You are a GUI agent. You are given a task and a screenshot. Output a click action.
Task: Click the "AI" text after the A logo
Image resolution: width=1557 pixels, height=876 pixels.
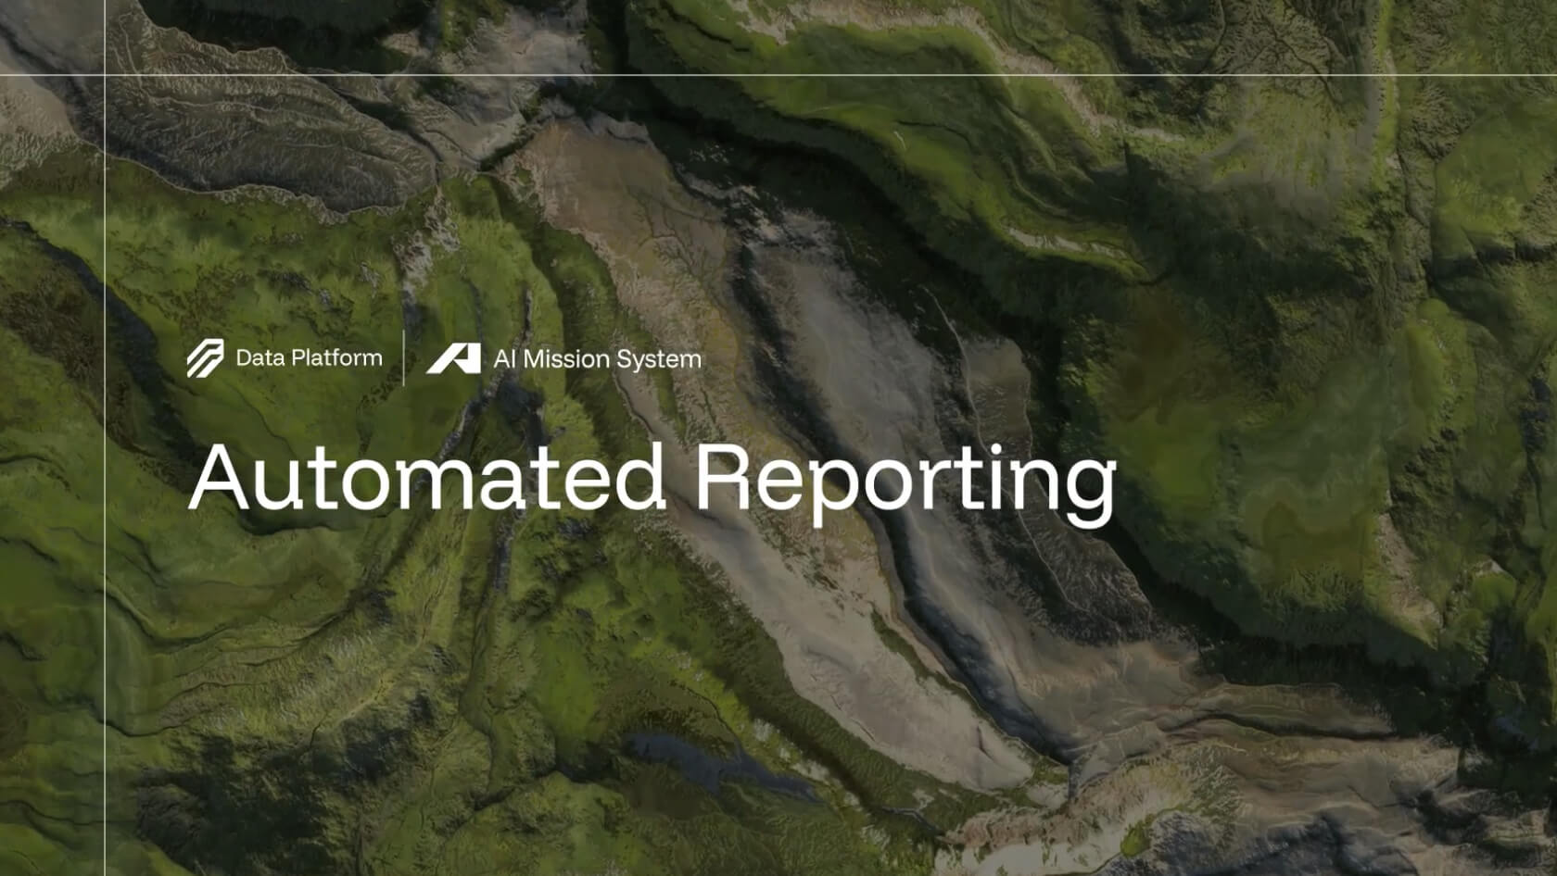pos(504,359)
